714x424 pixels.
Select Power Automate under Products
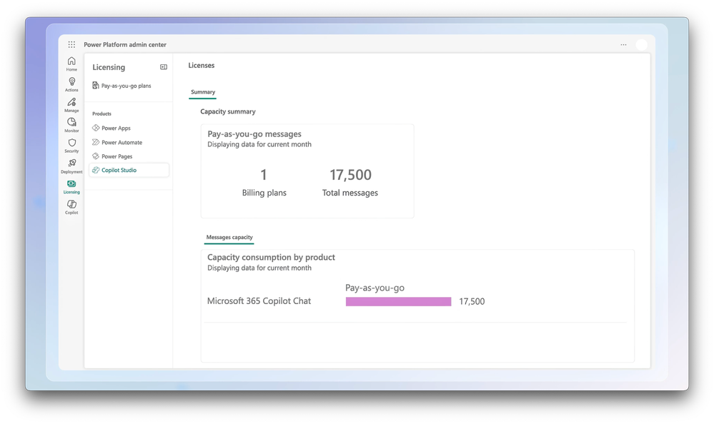tap(122, 142)
